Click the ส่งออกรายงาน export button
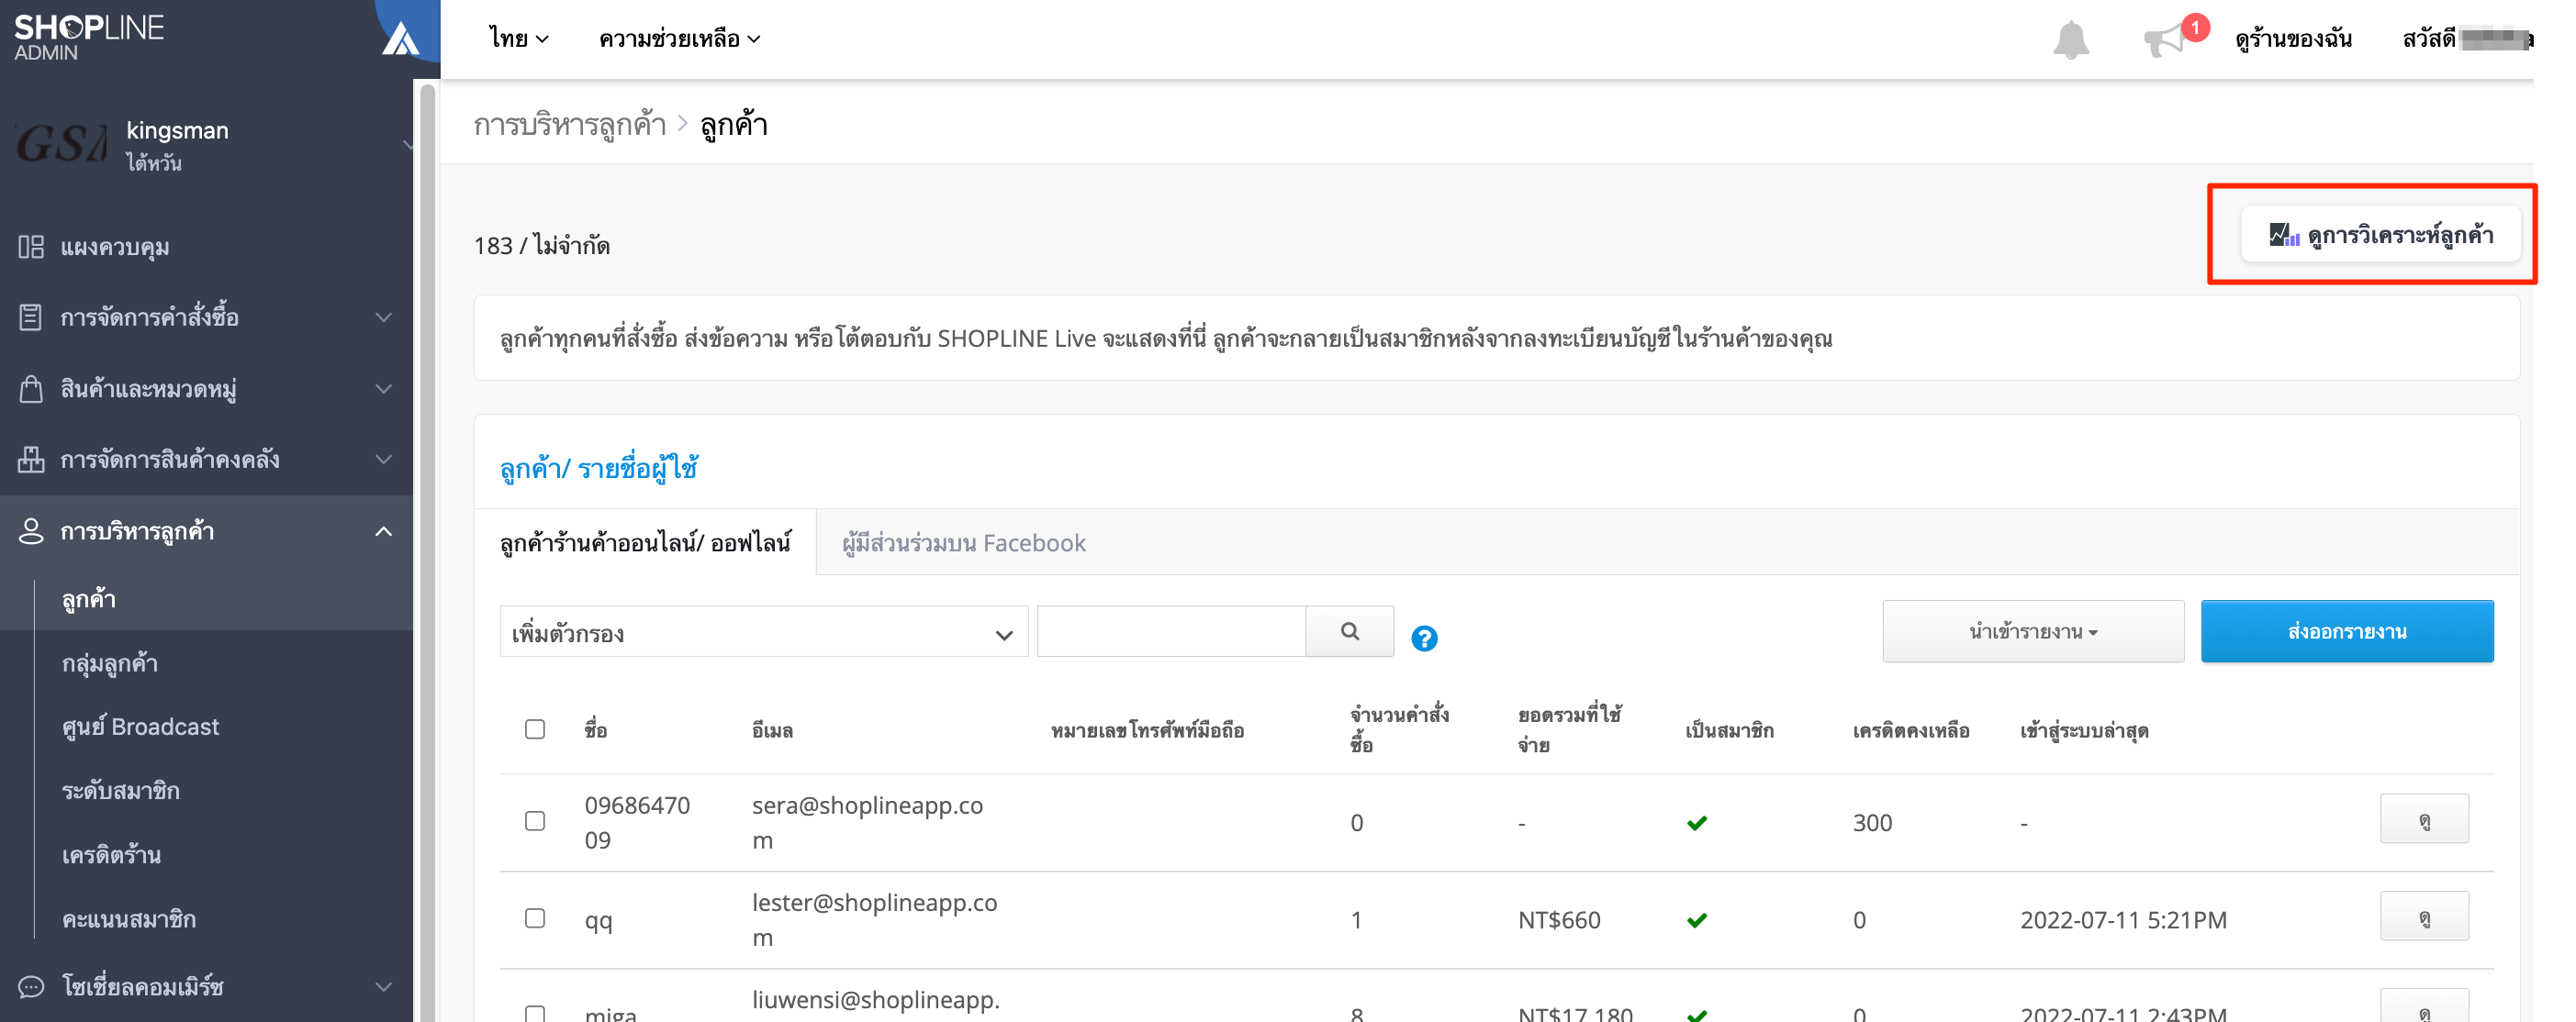 pos(2346,631)
